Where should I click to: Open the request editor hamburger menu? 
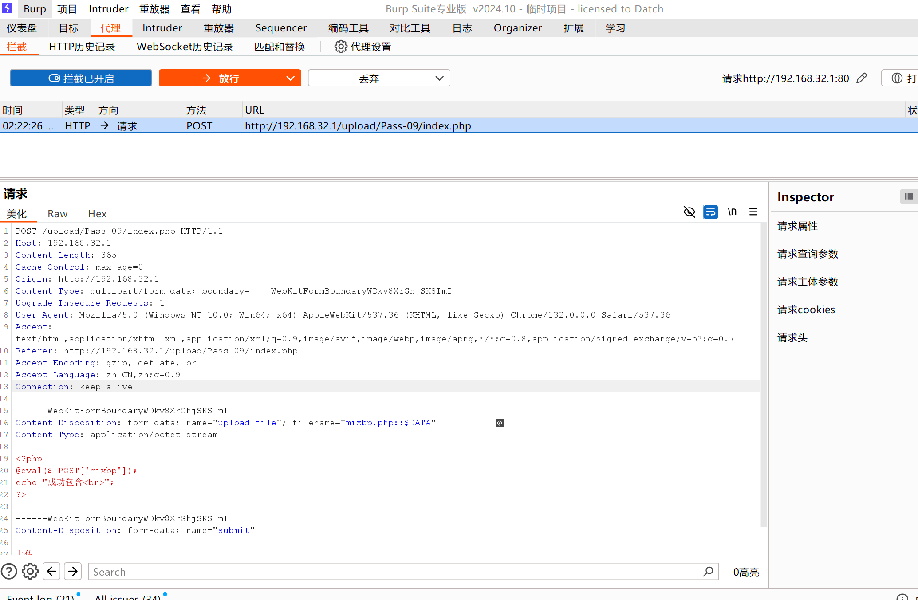pos(753,212)
